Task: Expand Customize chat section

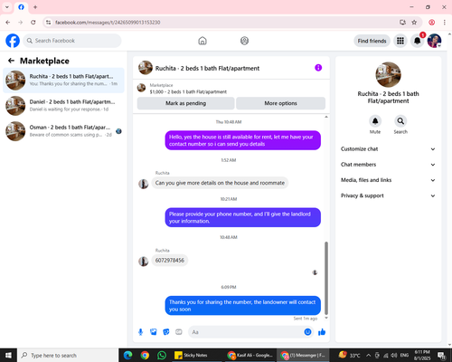Action: (388, 149)
